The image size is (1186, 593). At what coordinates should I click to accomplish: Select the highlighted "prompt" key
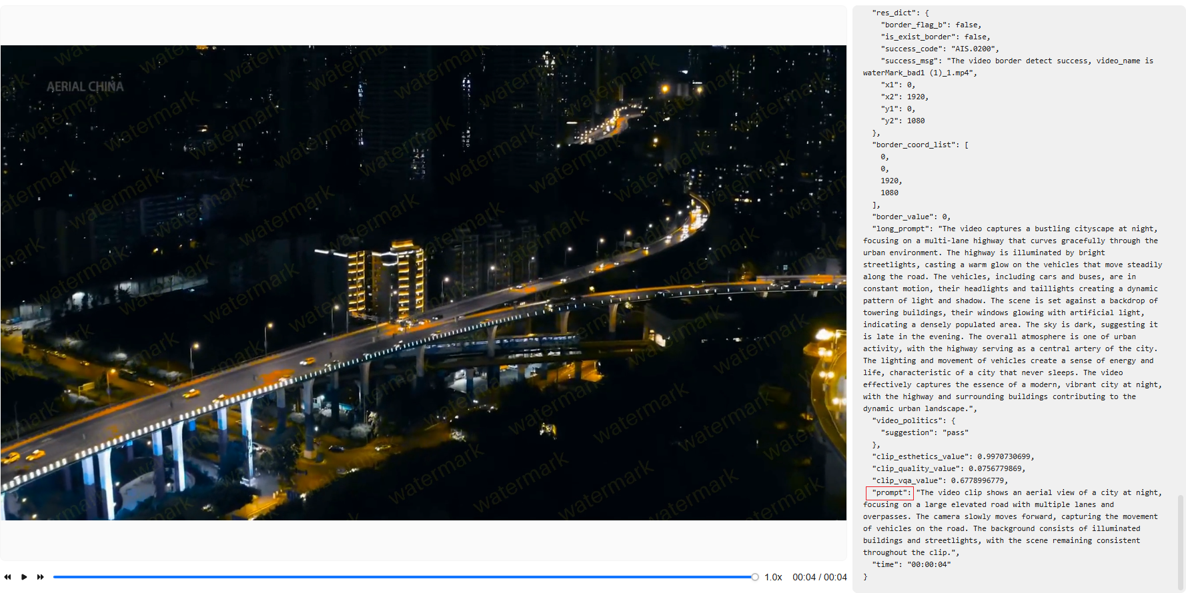[889, 493]
